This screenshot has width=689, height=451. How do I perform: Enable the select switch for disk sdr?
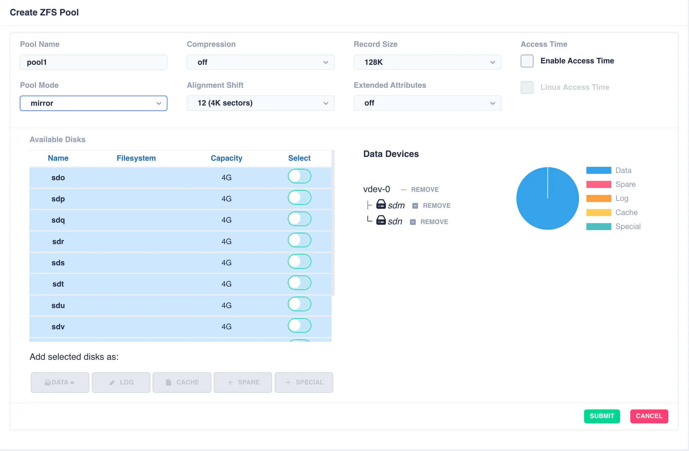[x=299, y=240]
